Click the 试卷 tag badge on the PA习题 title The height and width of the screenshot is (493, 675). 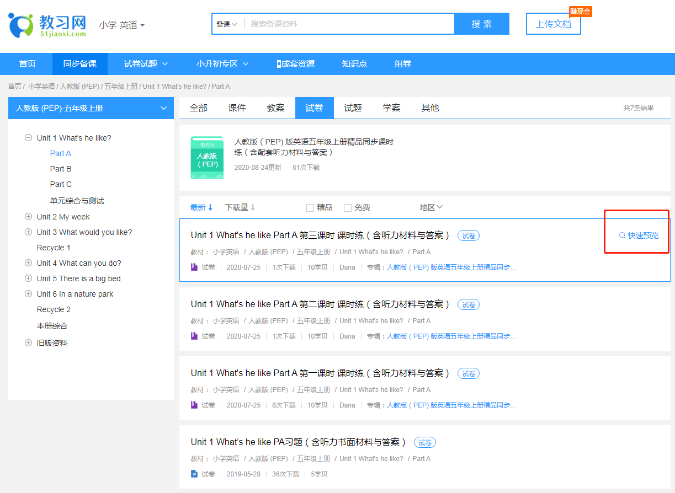pos(425,442)
